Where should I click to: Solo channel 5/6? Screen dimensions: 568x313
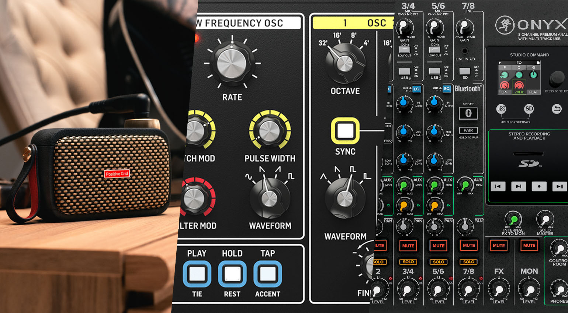tap(439, 262)
